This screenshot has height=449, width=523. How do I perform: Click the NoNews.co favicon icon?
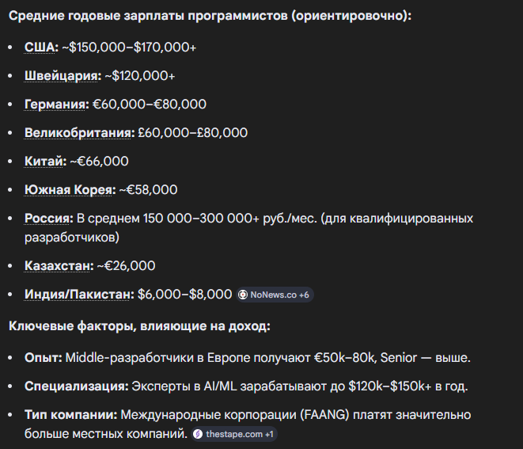[x=244, y=295]
